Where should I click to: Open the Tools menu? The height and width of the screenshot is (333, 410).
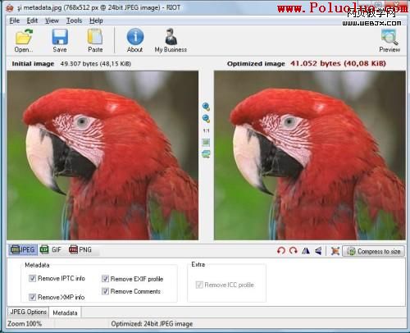pos(74,21)
